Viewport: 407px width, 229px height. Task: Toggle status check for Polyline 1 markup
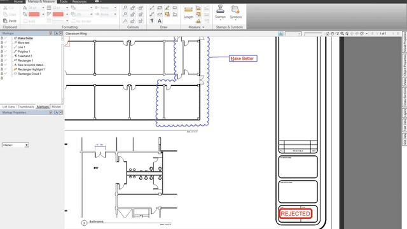pyautogui.click(x=6, y=52)
